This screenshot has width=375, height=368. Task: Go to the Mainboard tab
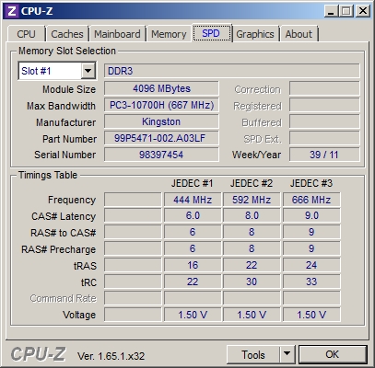point(117,34)
